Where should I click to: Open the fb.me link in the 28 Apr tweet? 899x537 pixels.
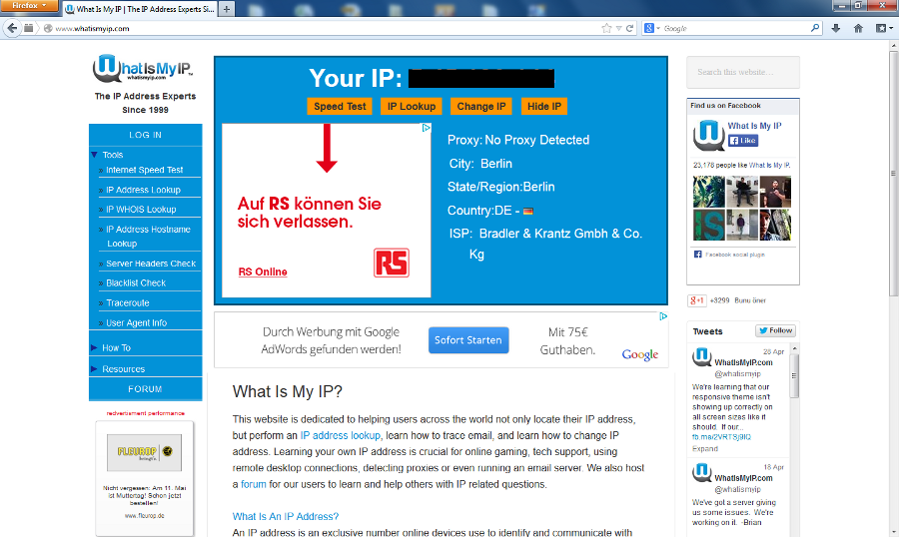click(x=721, y=437)
